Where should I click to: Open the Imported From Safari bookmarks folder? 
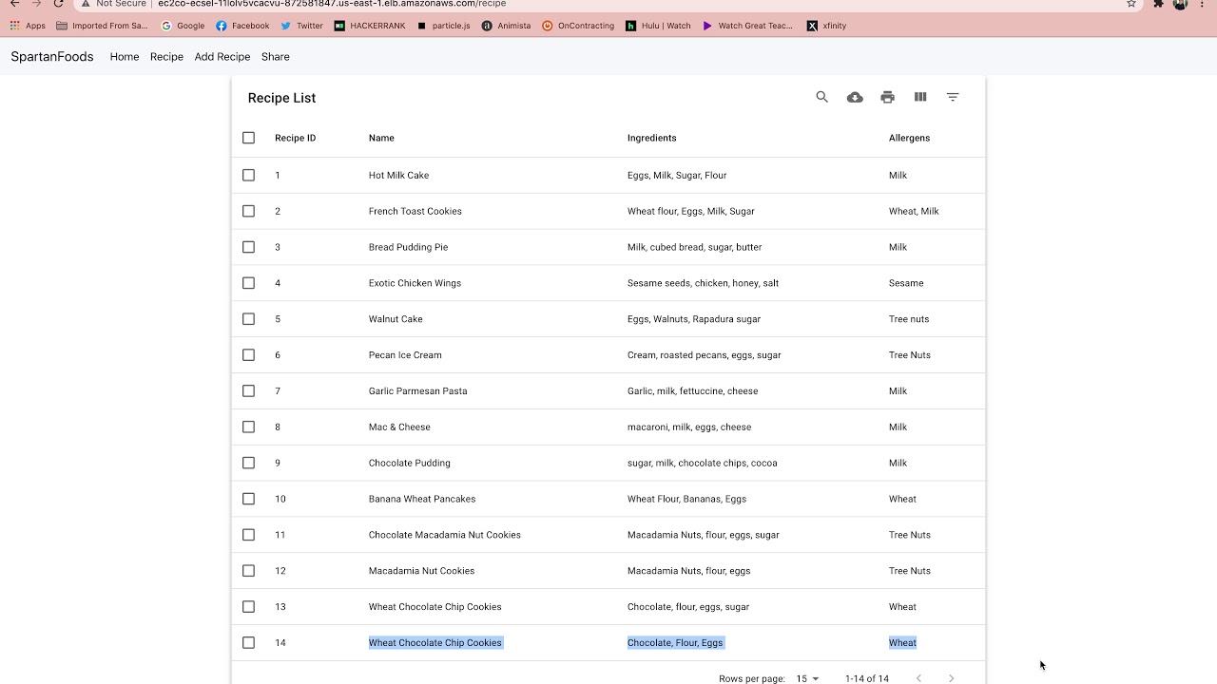(x=103, y=26)
